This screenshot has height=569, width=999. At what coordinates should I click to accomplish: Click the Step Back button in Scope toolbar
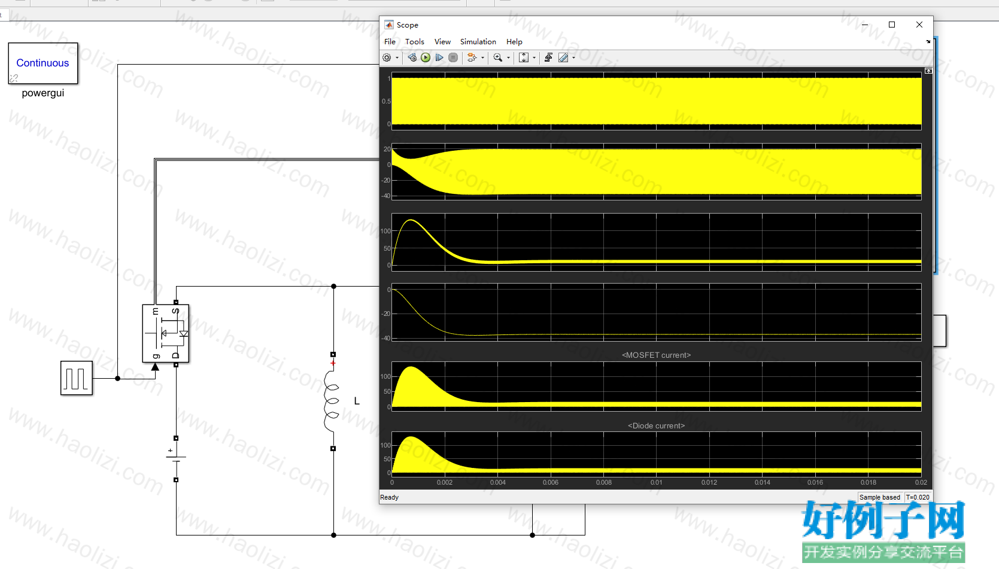[x=412, y=57]
